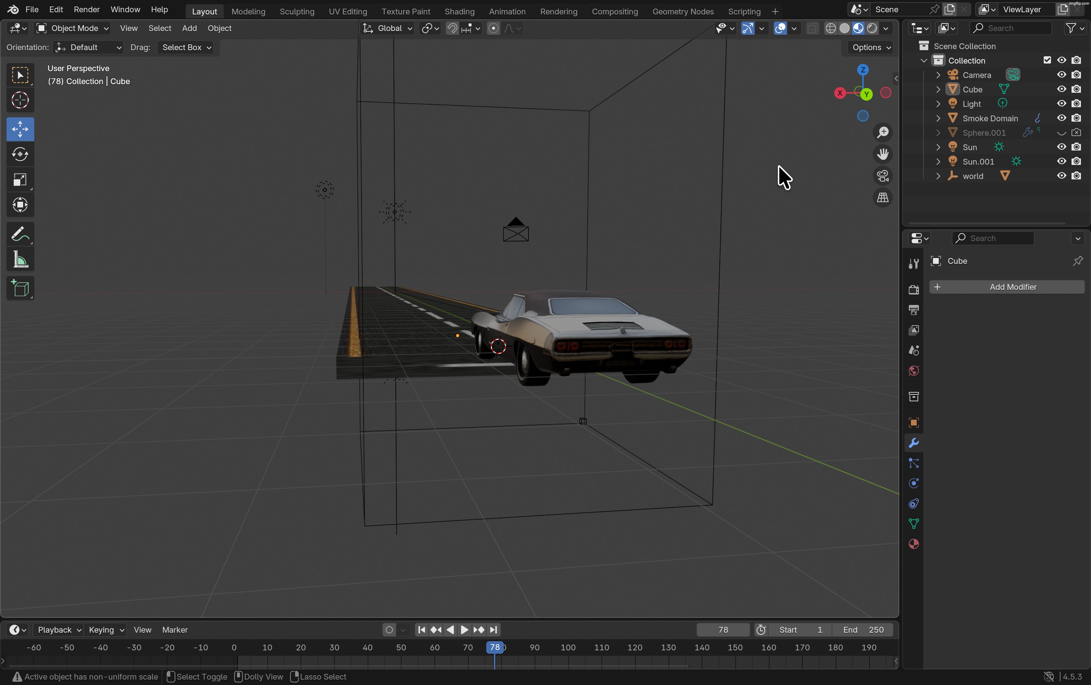Activate the Measure tool
Screen dimensions: 1091x685
[x=20, y=259]
